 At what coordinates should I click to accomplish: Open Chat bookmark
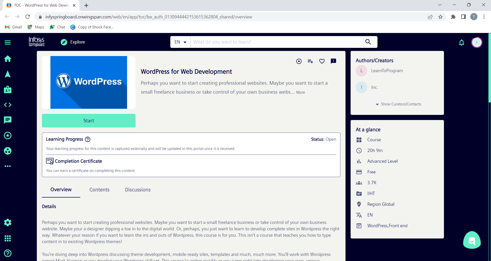click(x=58, y=27)
